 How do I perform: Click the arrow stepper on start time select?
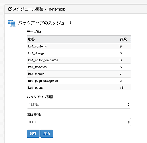coord(128,122)
